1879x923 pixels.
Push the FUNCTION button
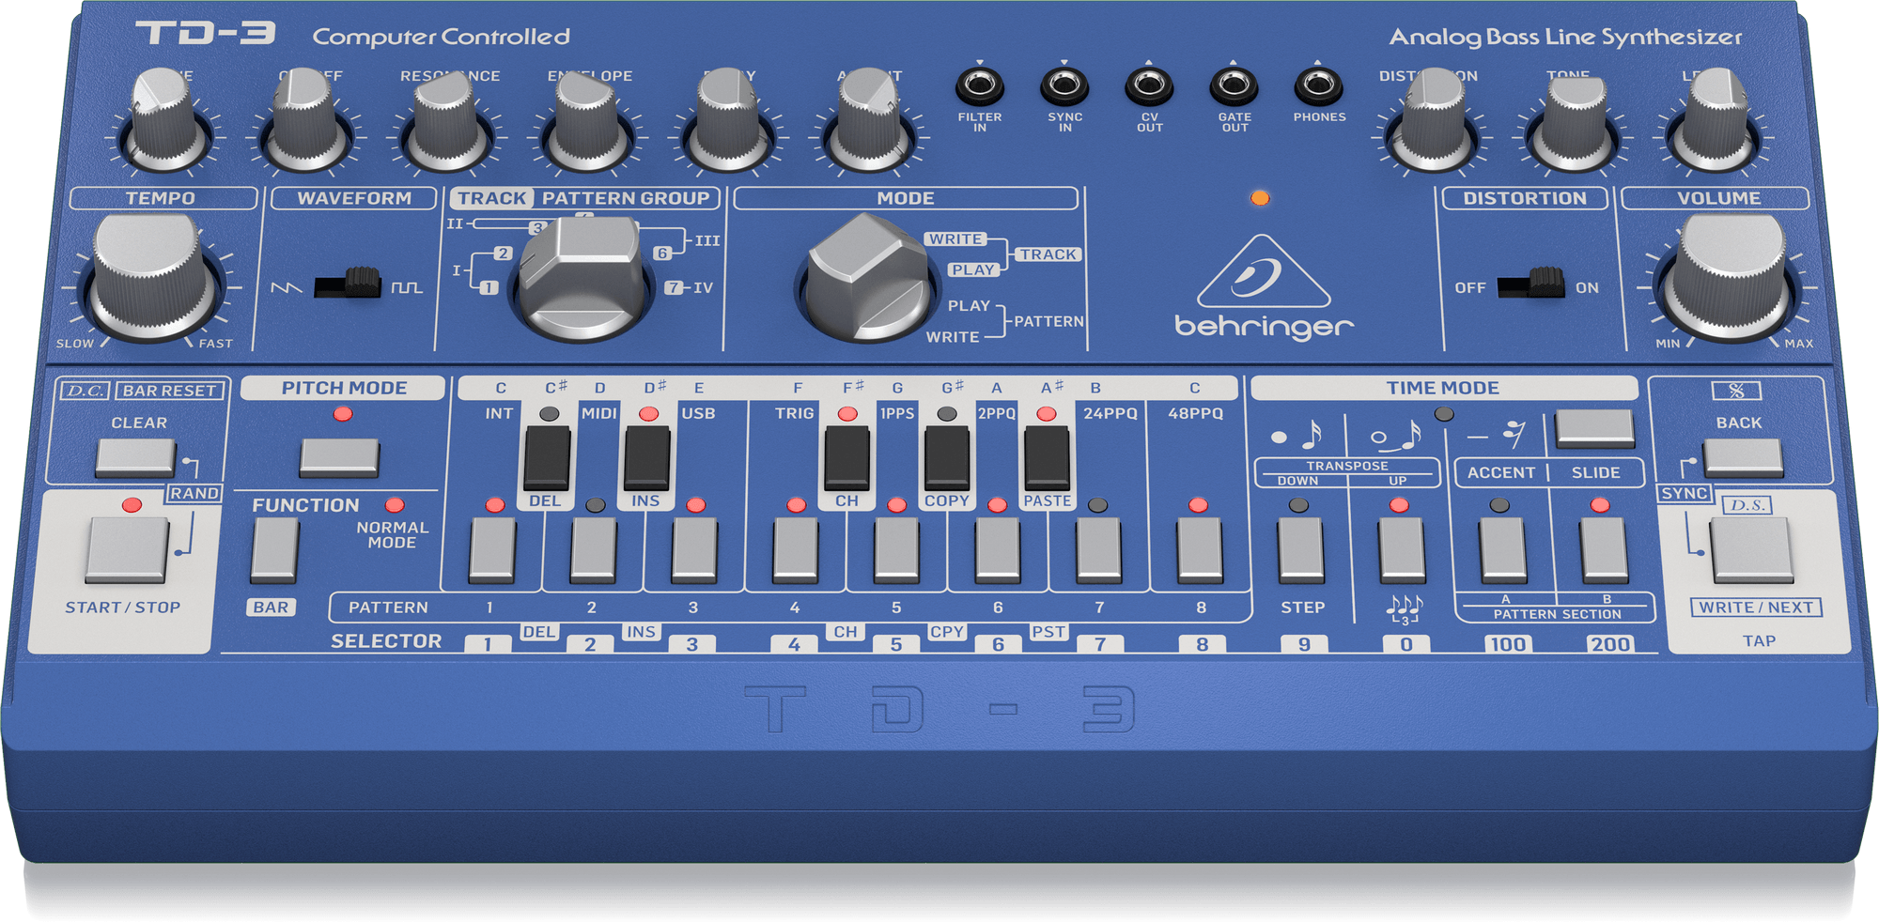274,550
